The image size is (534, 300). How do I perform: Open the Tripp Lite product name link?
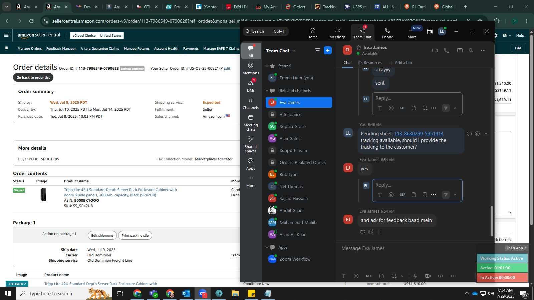120,192
